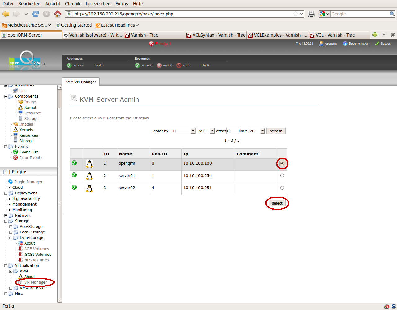Open Error Events in the sidebar
397x310 pixels.
pos(31,158)
